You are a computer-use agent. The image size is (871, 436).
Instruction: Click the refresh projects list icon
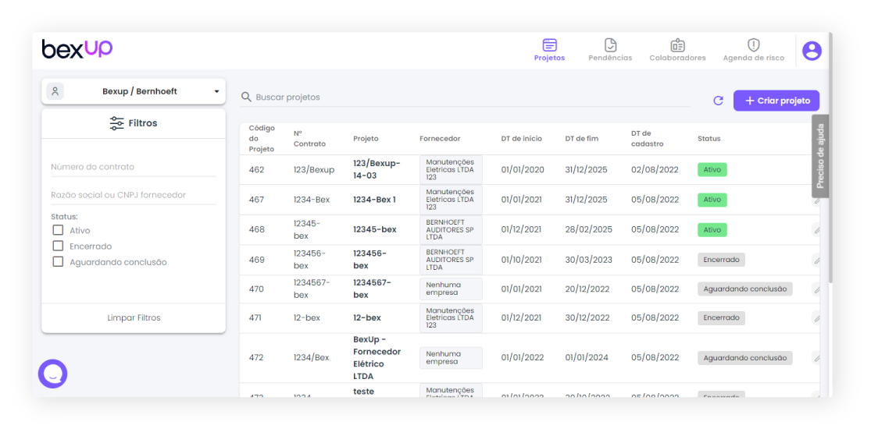pyautogui.click(x=718, y=101)
